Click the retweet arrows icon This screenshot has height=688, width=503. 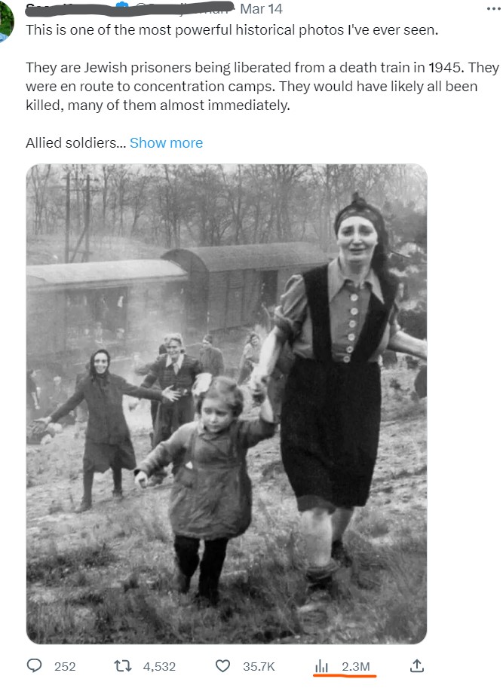[x=122, y=666]
